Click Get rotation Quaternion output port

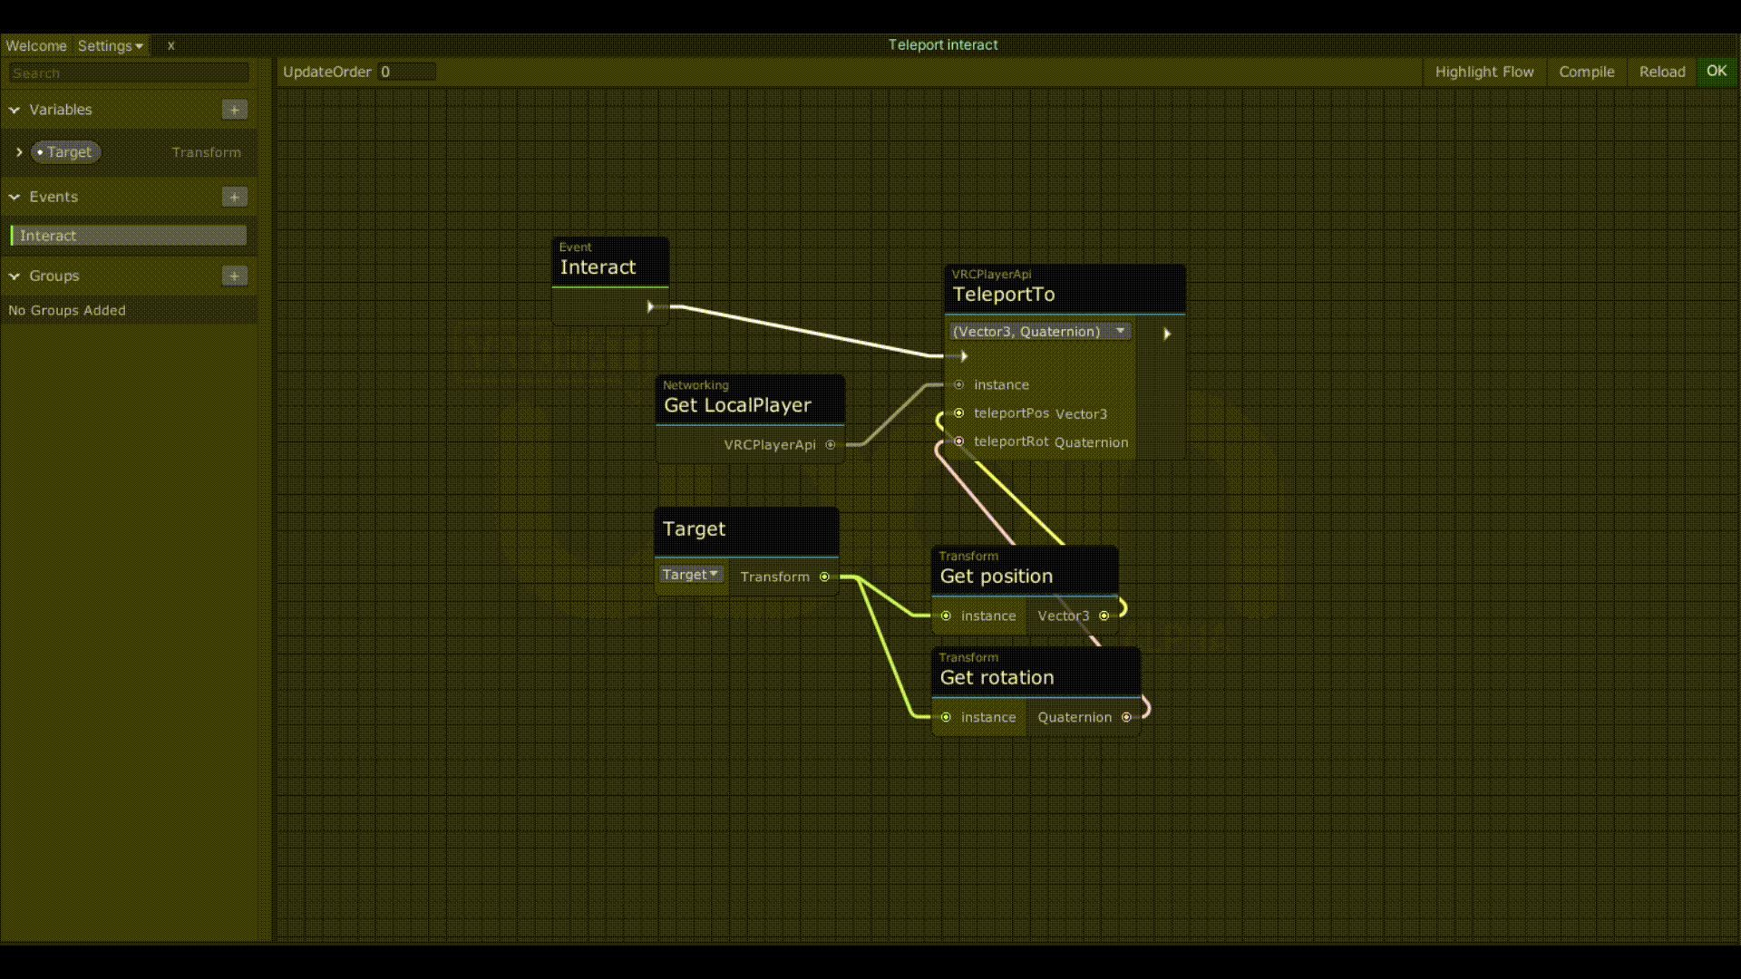coord(1126,717)
